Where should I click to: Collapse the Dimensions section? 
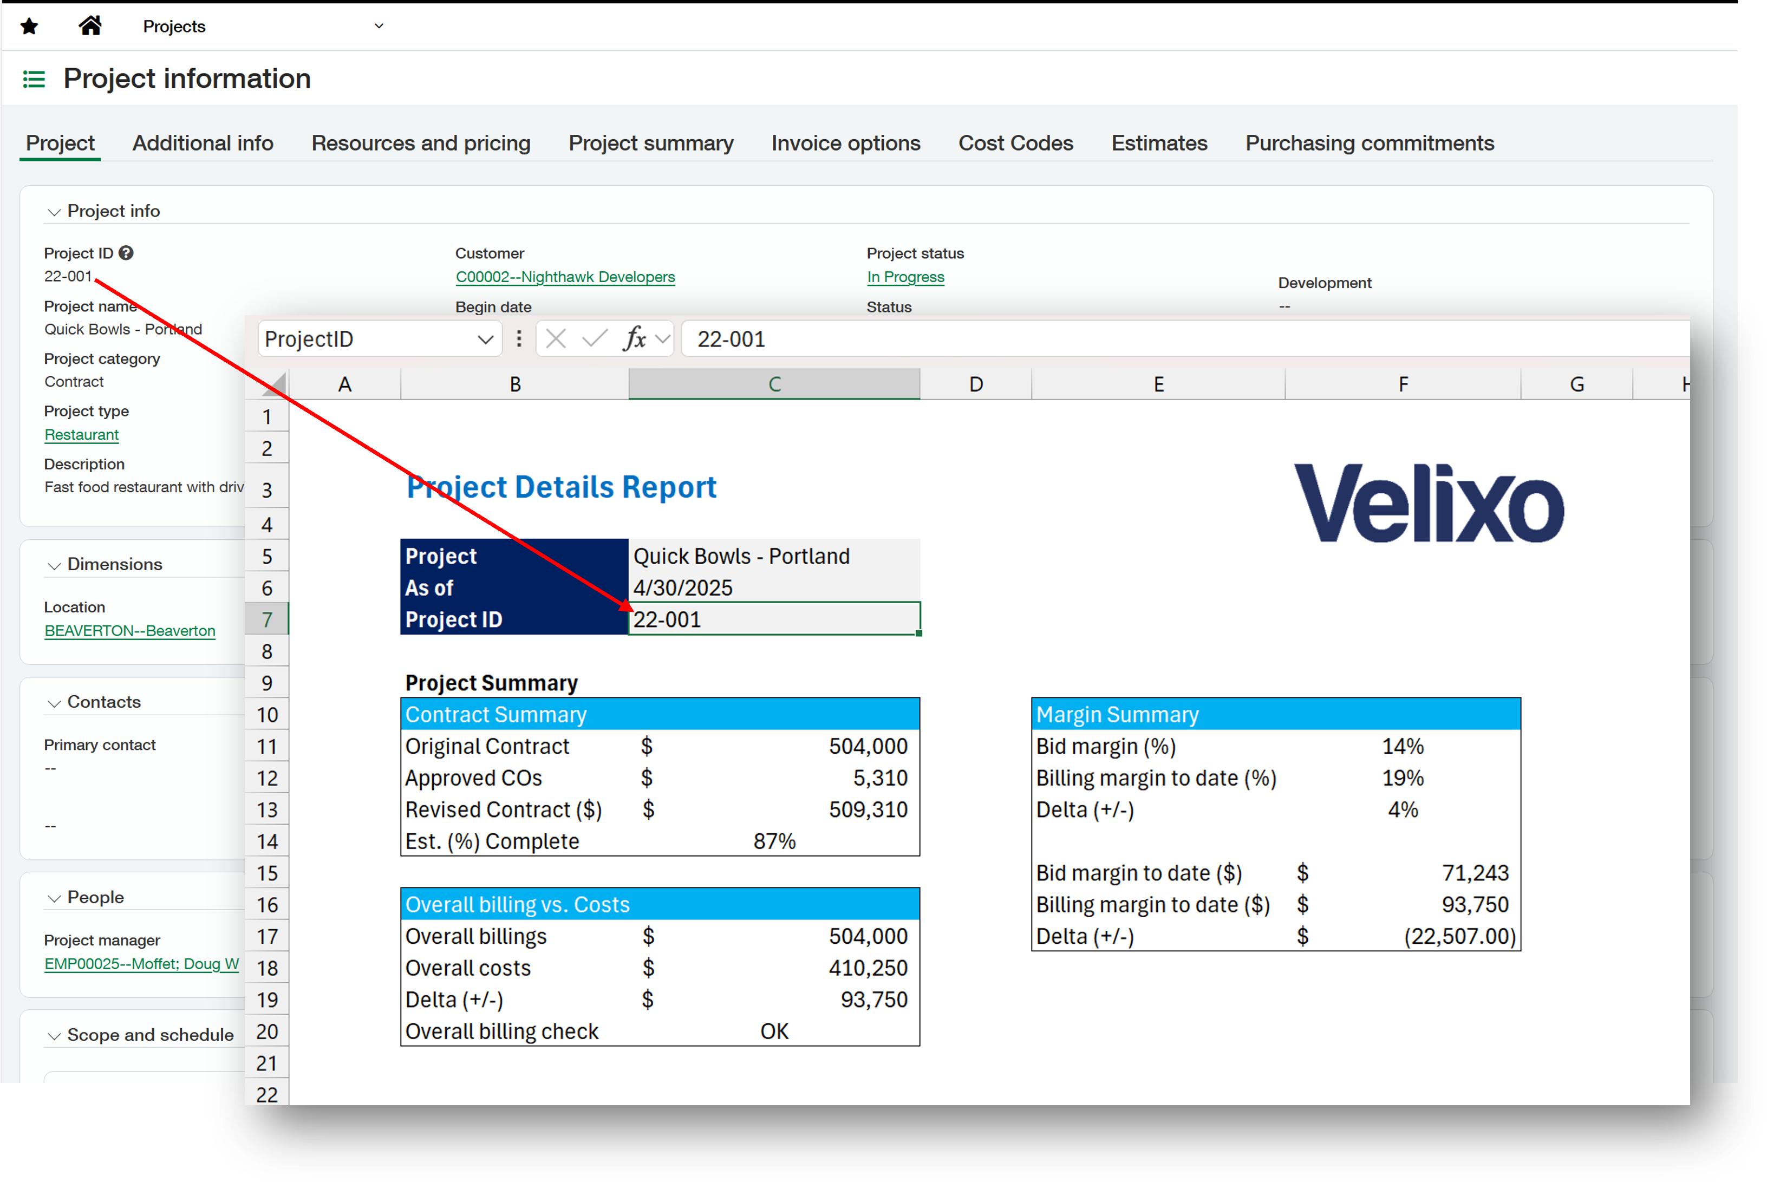54,565
